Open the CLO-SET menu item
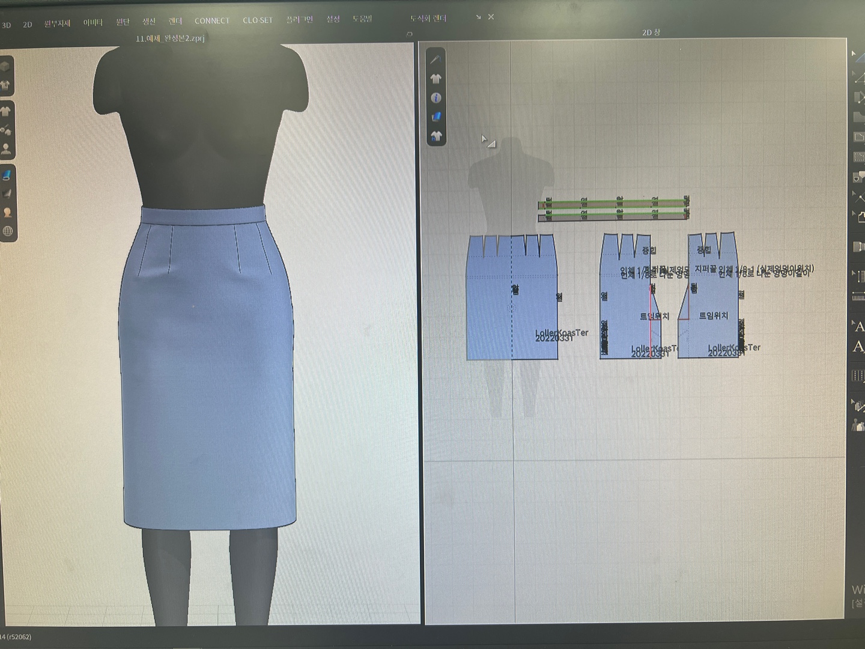 [258, 20]
